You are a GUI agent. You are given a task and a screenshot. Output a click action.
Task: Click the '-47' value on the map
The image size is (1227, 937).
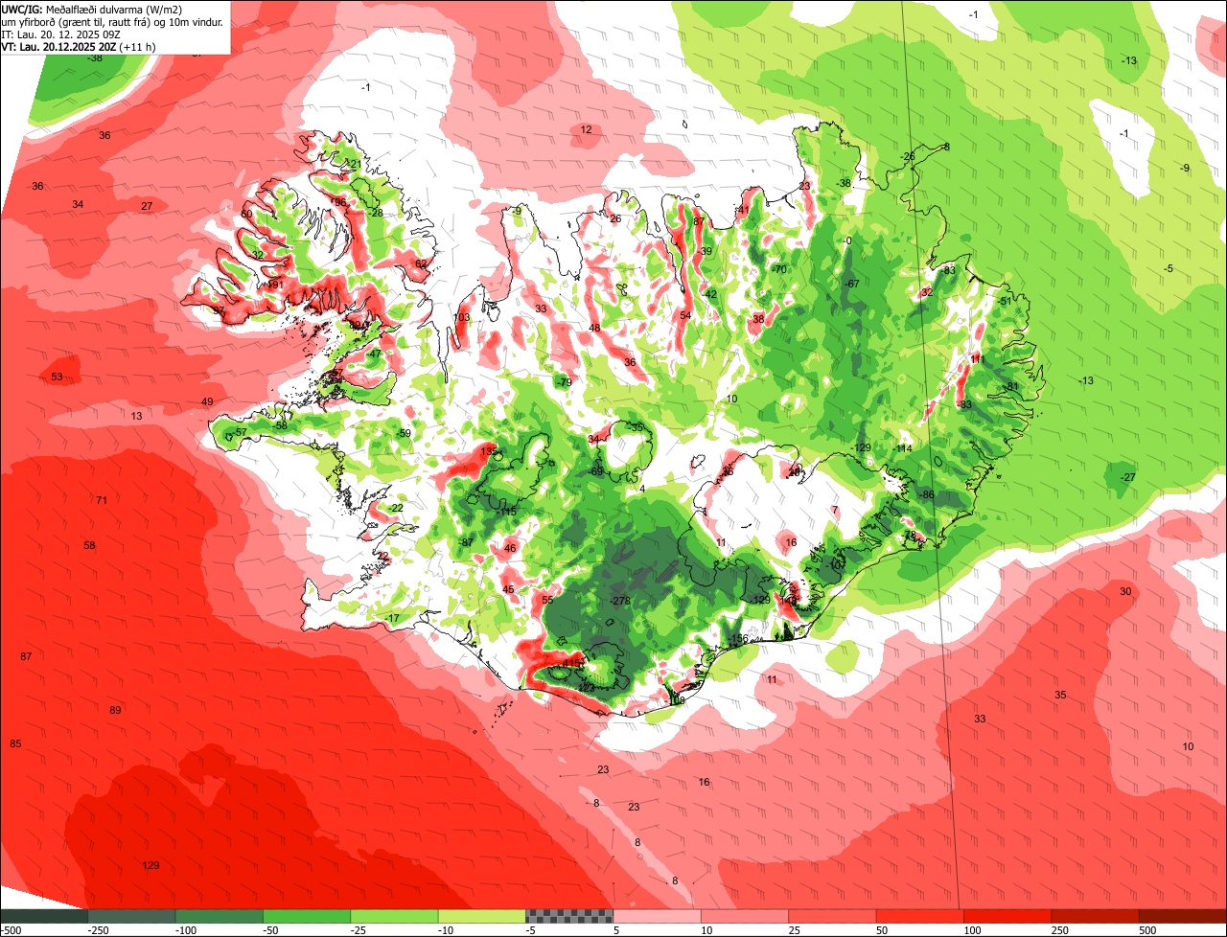(x=373, y=354)
